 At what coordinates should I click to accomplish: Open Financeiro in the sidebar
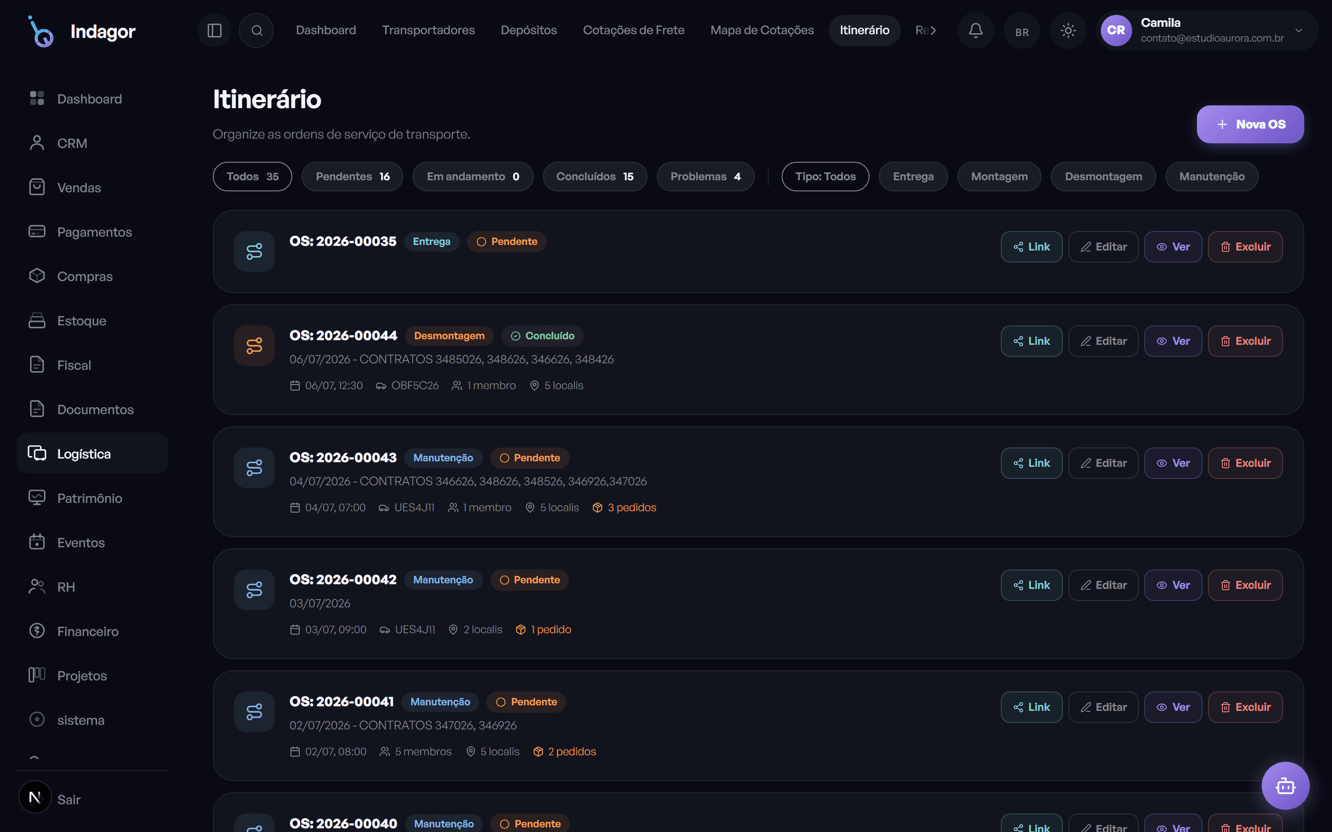[92, 632]
